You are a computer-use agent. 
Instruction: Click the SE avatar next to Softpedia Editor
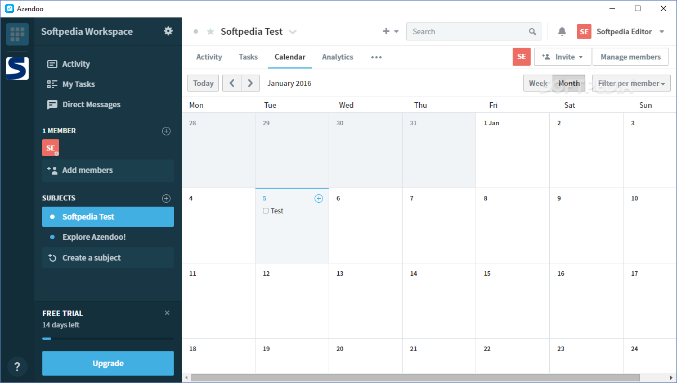584,31
